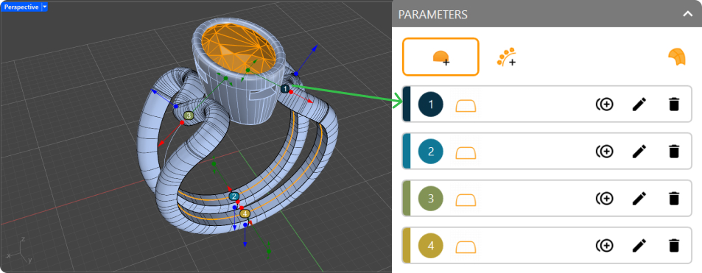Open the Perspective viewport dropdown arrow

pyautogui.click(x=44, y=7)
